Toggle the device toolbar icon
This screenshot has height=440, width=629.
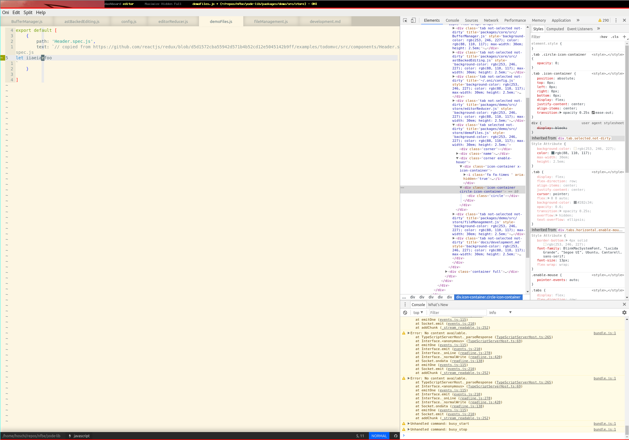pos(413,20)
